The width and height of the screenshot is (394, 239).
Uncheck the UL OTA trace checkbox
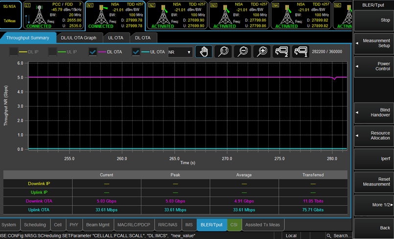click(x=136, y=52)
